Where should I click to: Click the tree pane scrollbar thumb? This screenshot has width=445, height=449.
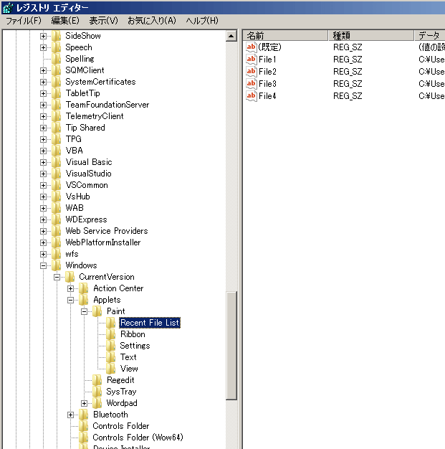[231, 345]
